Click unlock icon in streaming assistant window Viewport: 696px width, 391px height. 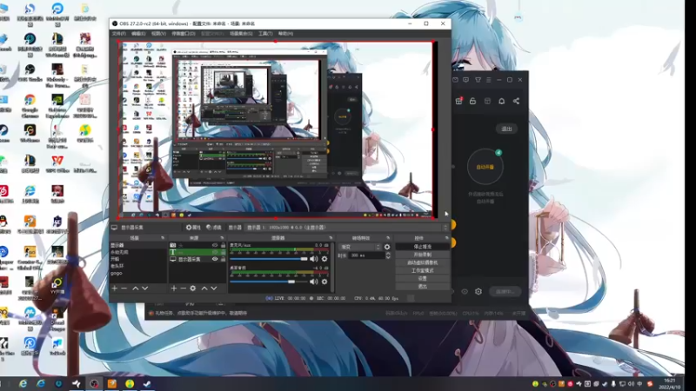pos(472,101)
